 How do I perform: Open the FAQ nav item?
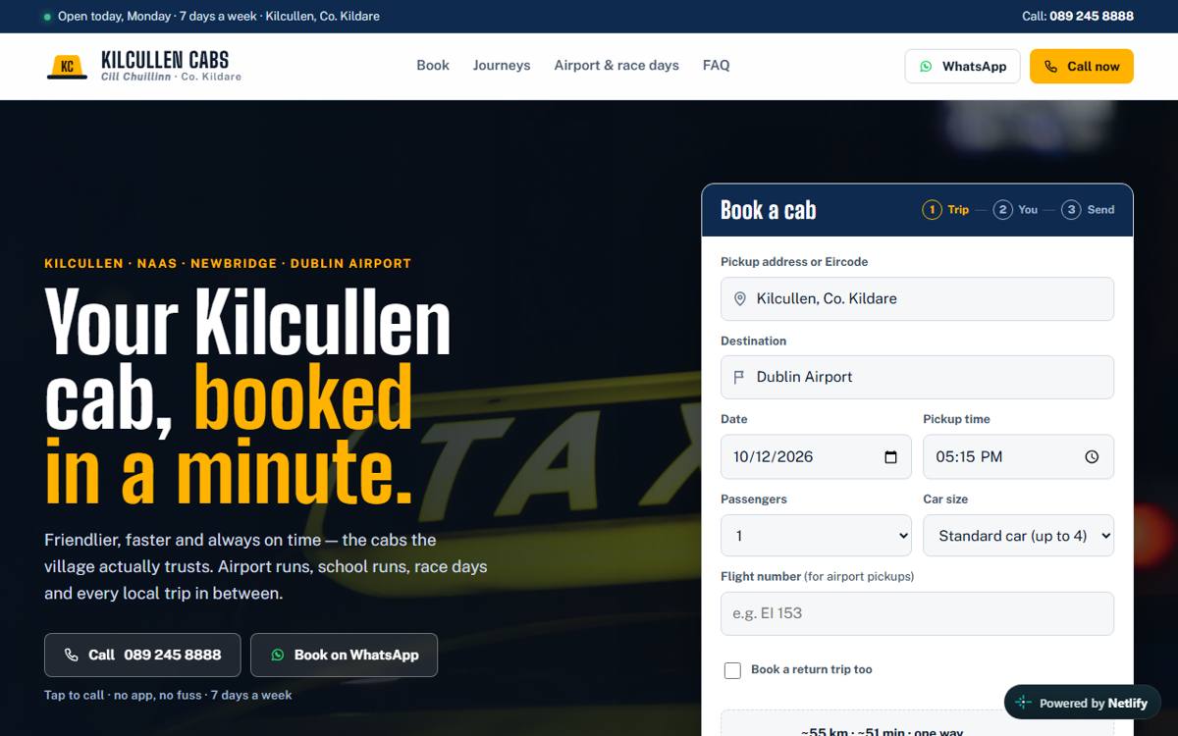pos(717,66)
